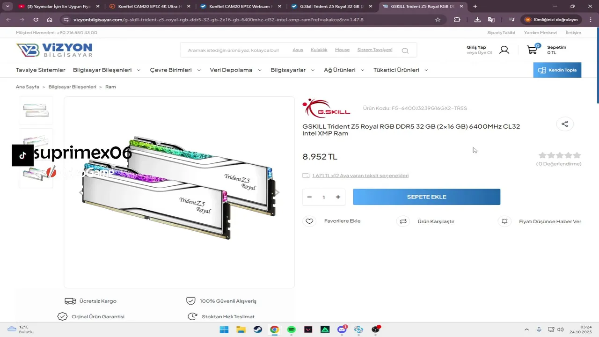Increase quantity with plus button
The width and height of the screenshot is (599, 337).
[338, 197]
